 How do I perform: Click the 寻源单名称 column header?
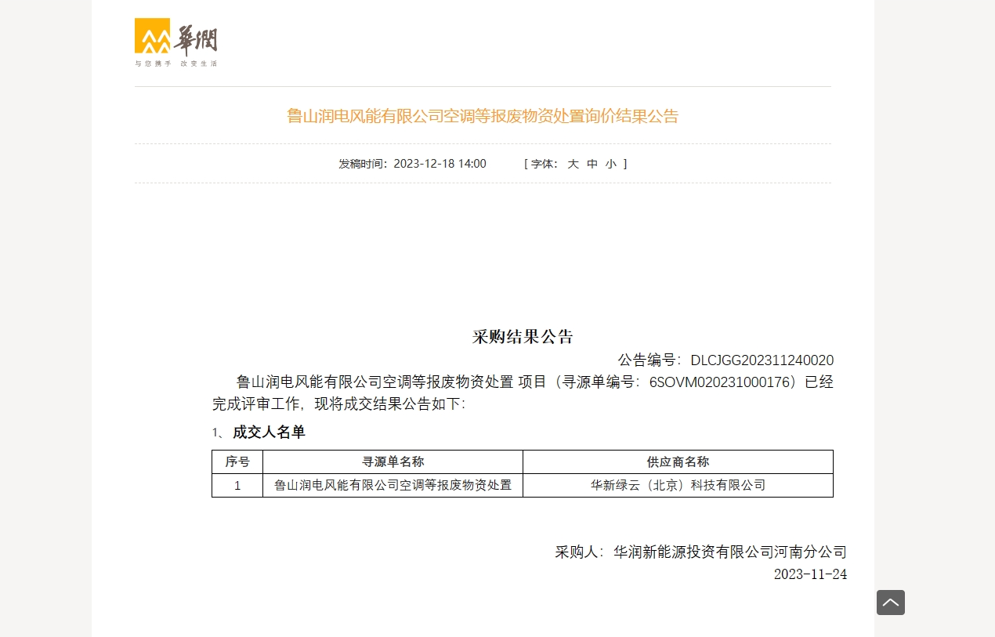point(393,462)
